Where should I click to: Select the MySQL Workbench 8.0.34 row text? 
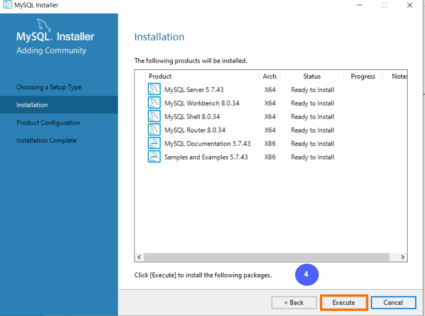pos(202,103)
